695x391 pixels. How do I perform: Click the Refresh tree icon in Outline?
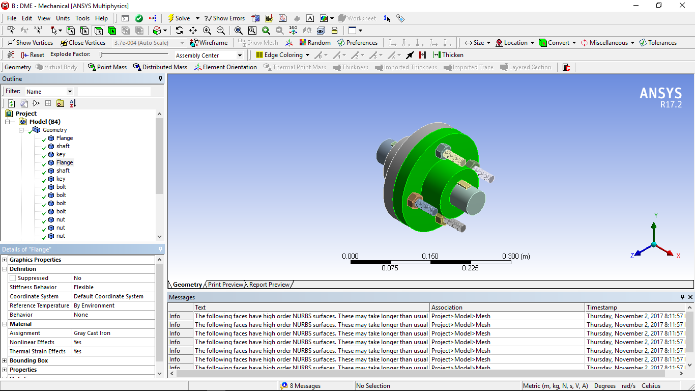click(11, 103)
